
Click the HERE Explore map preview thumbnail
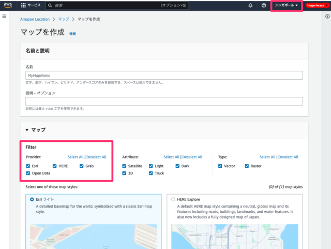click(235, 237)
